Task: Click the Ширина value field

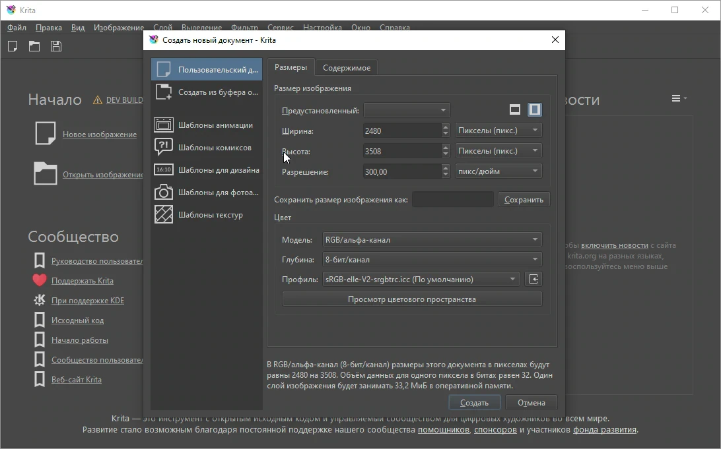Action: pos(402,131)
